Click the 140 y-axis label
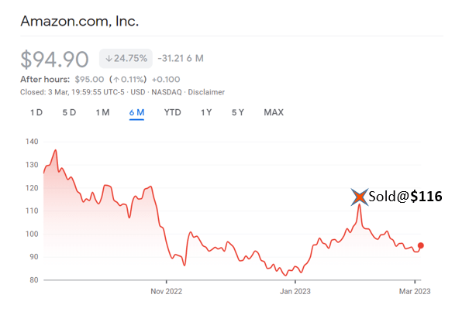The width and height of the screenshot is (469, 322). [x=31, y=142]
